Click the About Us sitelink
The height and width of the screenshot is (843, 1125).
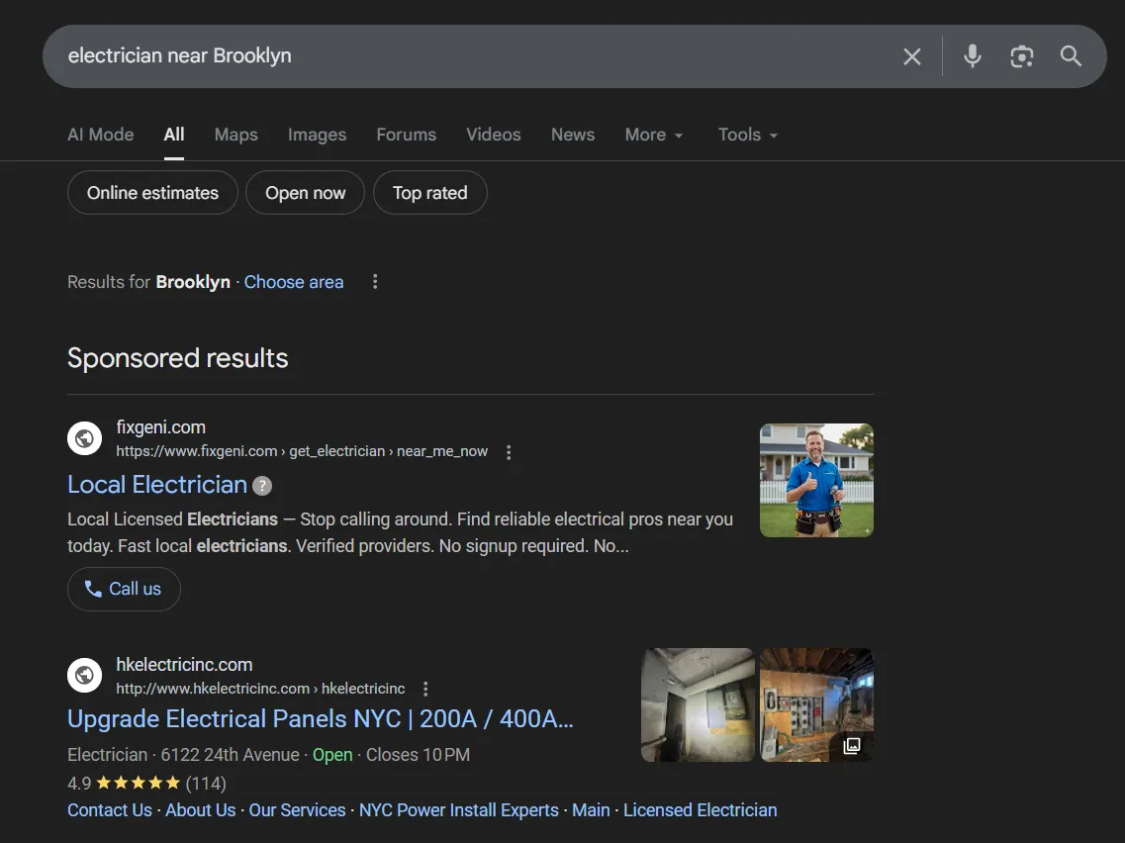pos(200,810)
